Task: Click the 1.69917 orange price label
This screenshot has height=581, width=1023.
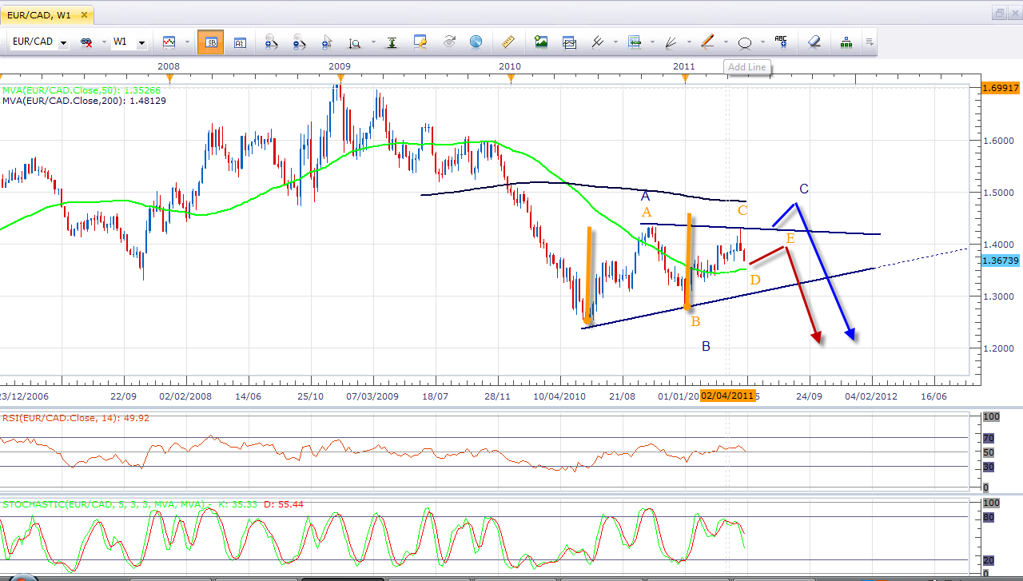Action: (x=1000, y=88)
